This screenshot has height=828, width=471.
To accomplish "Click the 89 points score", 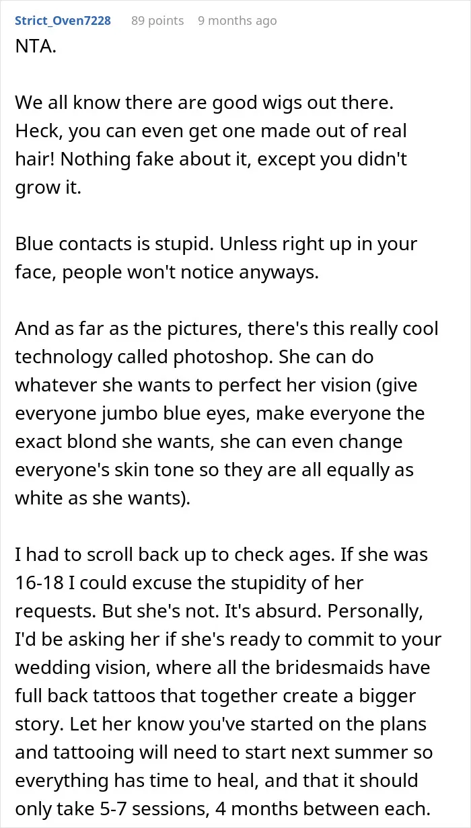I will [x=157, y=21].
